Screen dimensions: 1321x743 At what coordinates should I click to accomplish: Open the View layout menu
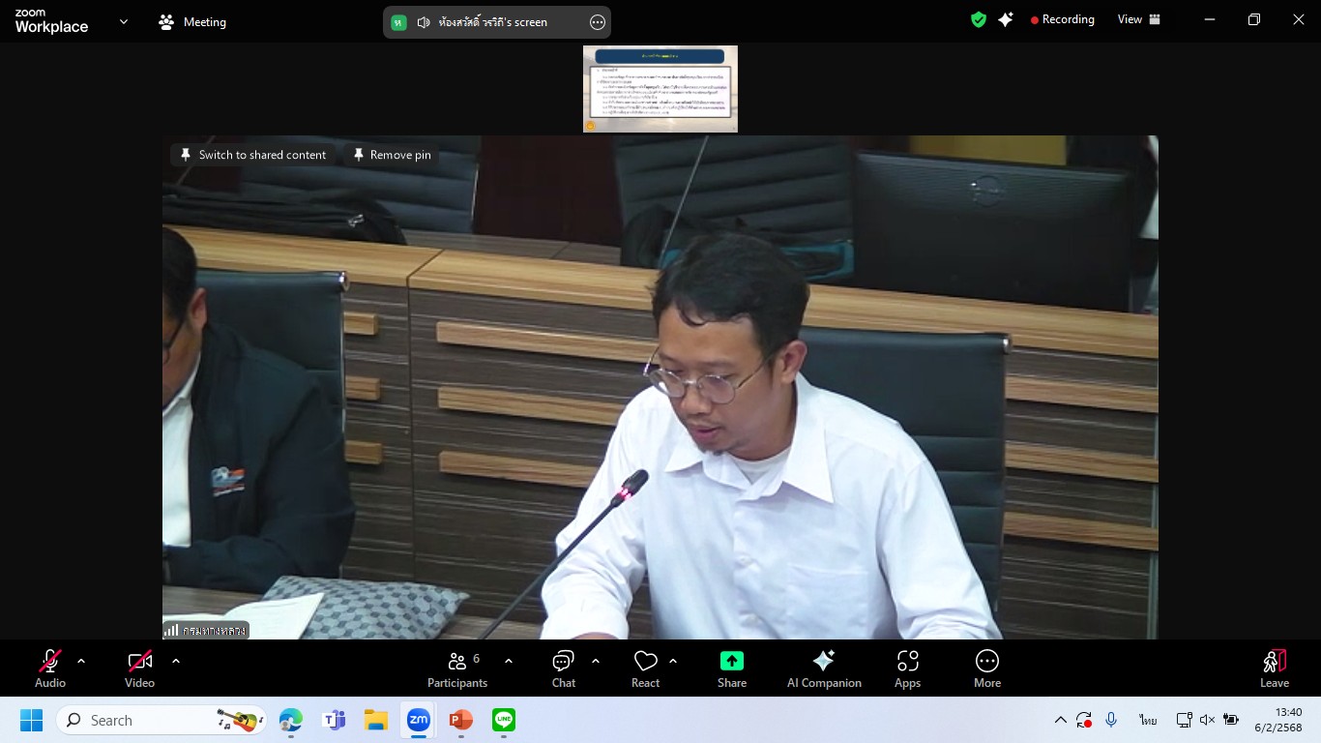click(1139, 19)
